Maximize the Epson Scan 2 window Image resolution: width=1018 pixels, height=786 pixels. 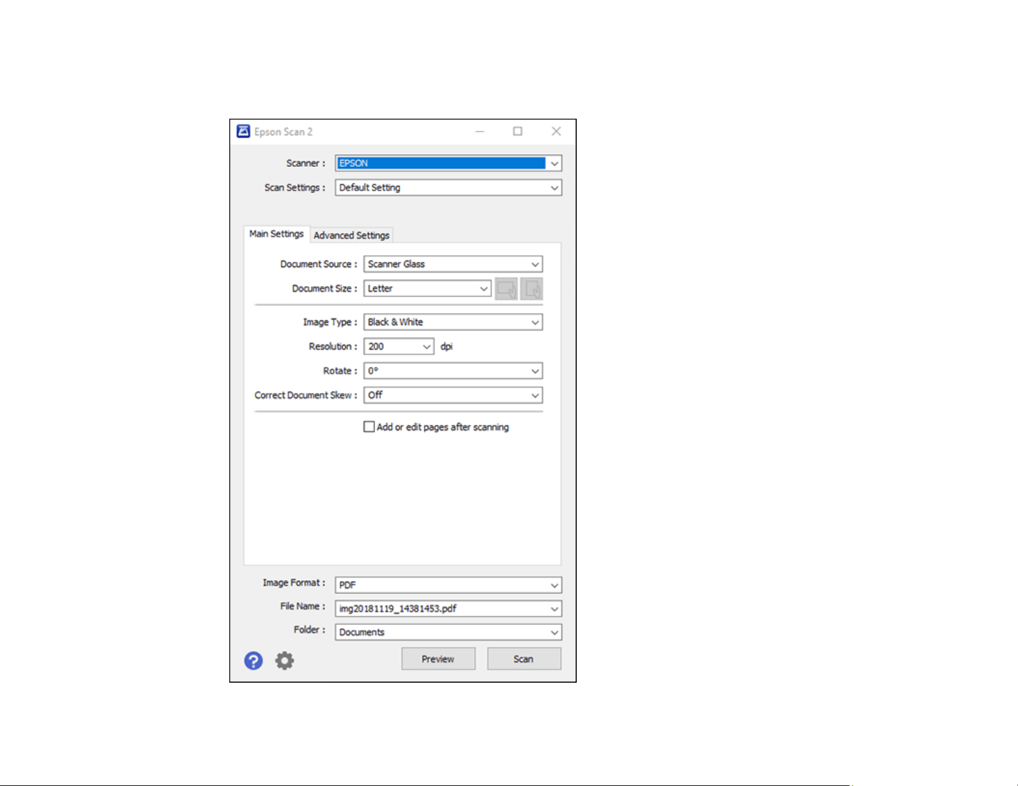(x=518, y=132)
